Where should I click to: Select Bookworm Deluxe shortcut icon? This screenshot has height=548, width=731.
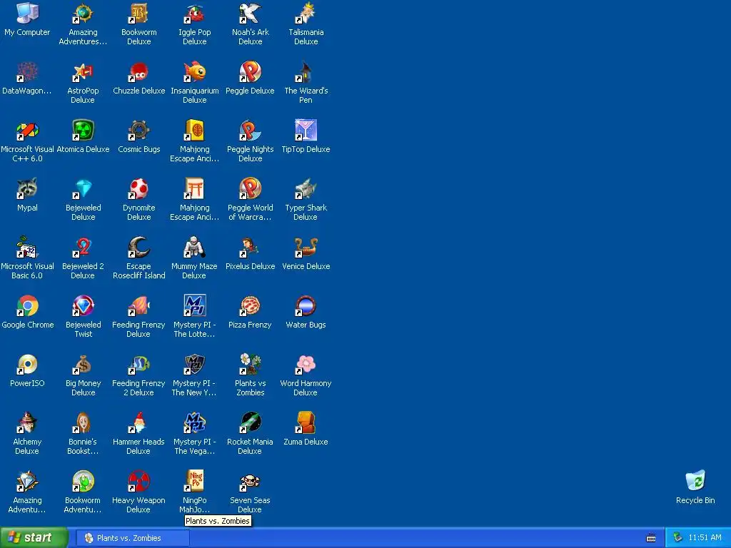click(x=138, y=14)
